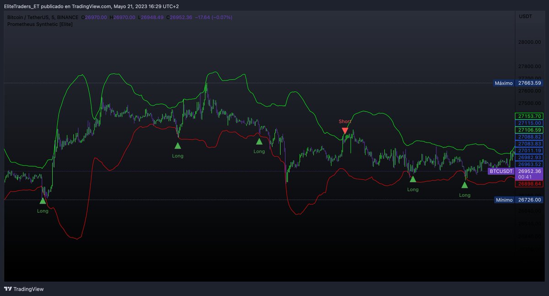
Task: Click the 27663.59 maximum price tag
Action: [x=530, y=83]
